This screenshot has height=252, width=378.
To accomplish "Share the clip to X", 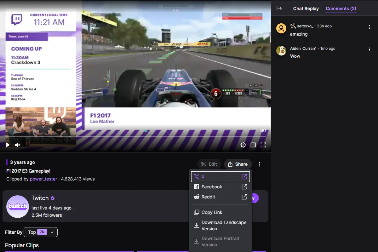I will point(220,177).
